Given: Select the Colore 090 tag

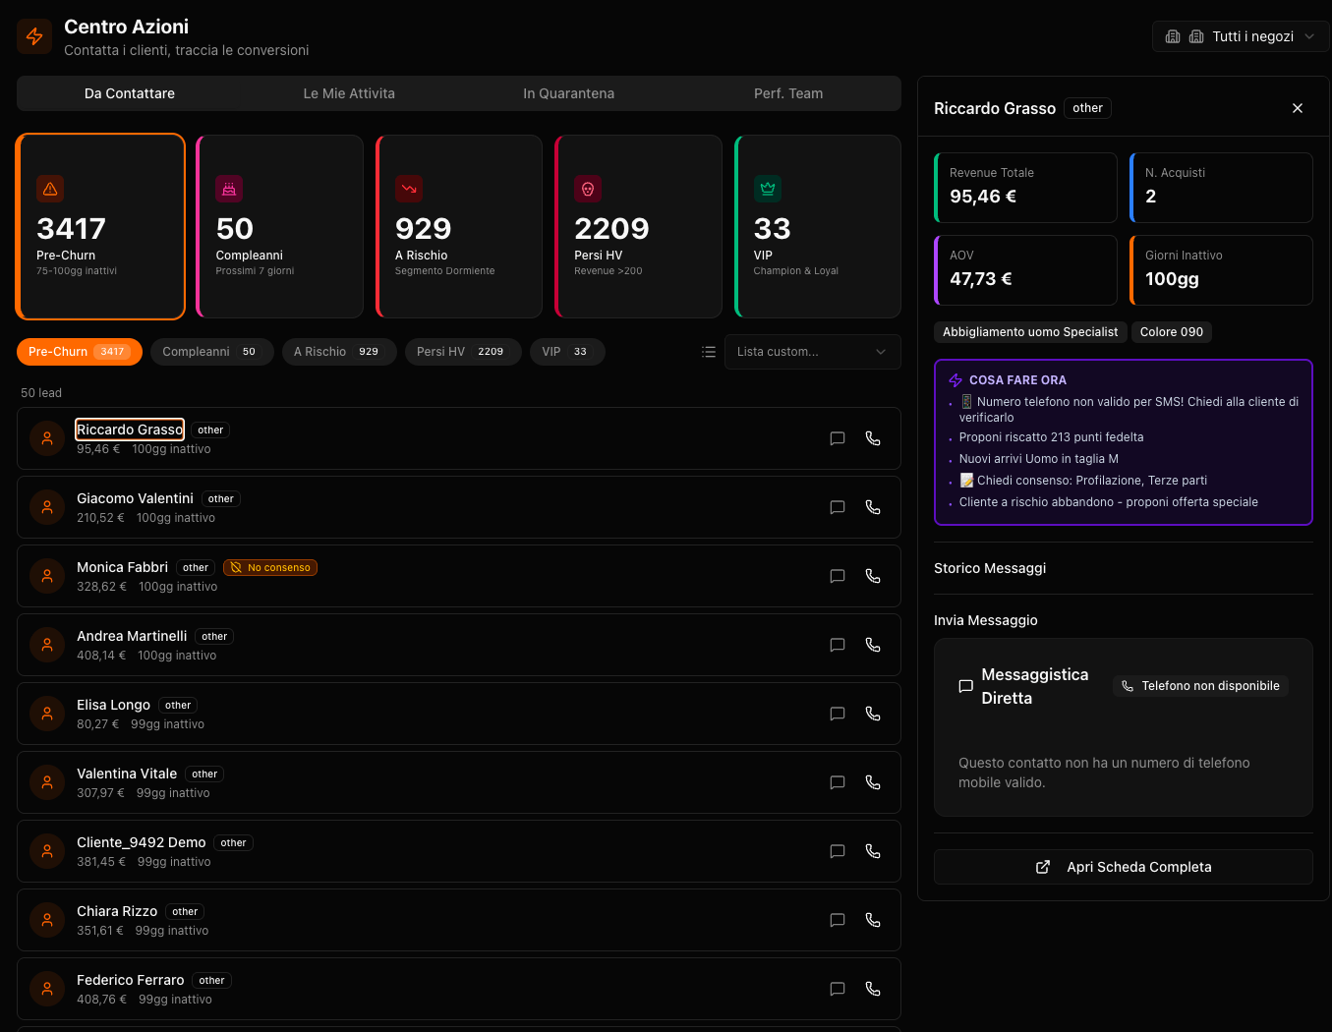Looking at the screenshot, I should coord(1172,331).
